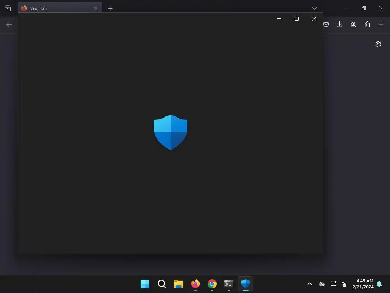Screen dimensions: 390x293
Task: Open a new tab with the plus button
Action: (110, 9)
